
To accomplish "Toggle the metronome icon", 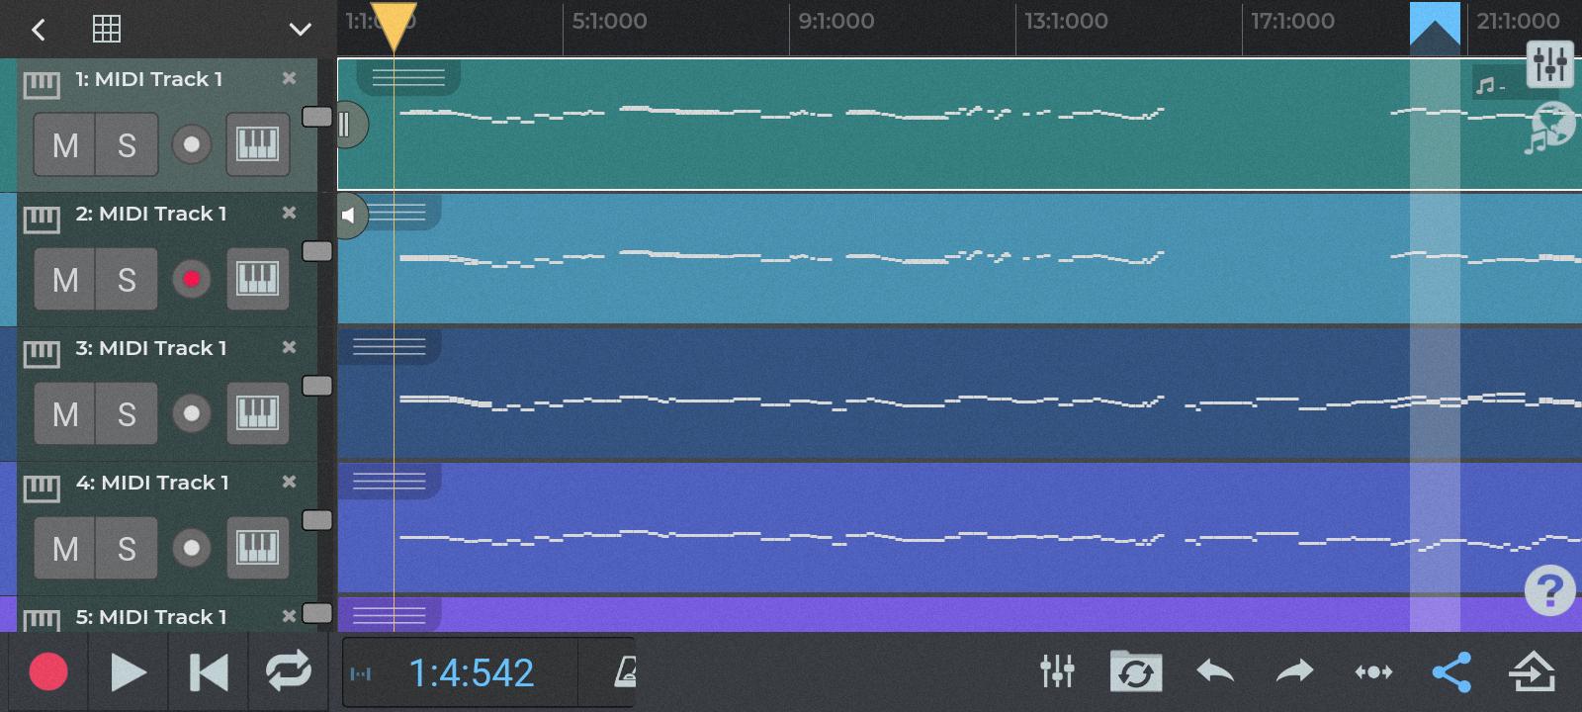I will [x=625, y=673].
